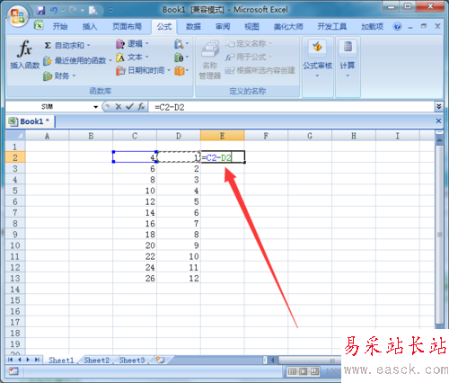This screenshot has height=383, width=449.
Task: Switch to Sheet3 worksheet tab
Action: pyautogui.click(x=132, y=361)
